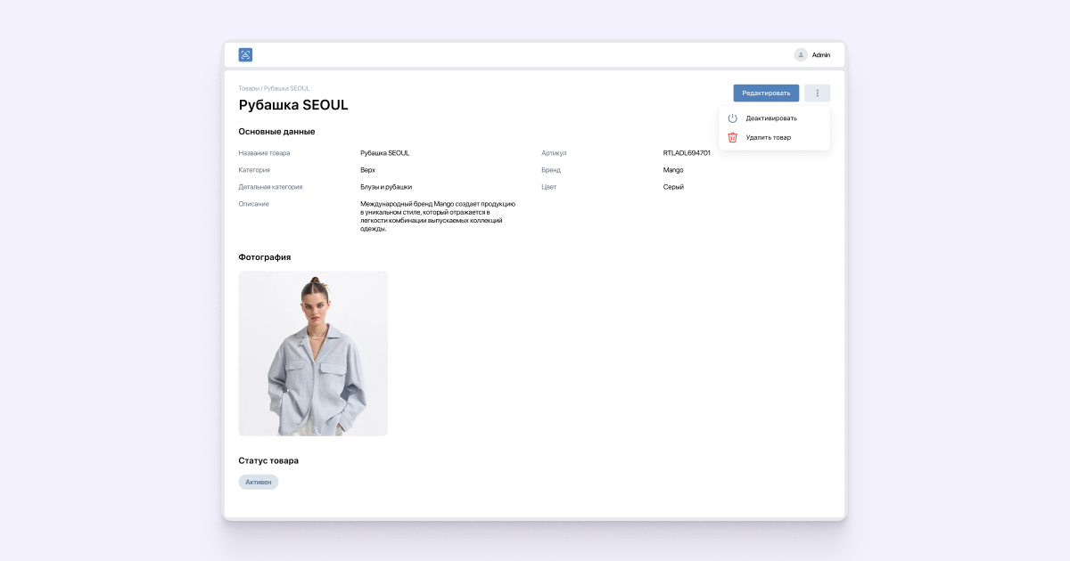Click detailed category Блузы и рубашки
Image resolution: width=1070 pixels, height=561 pixels.
click(x=386, y=187)
